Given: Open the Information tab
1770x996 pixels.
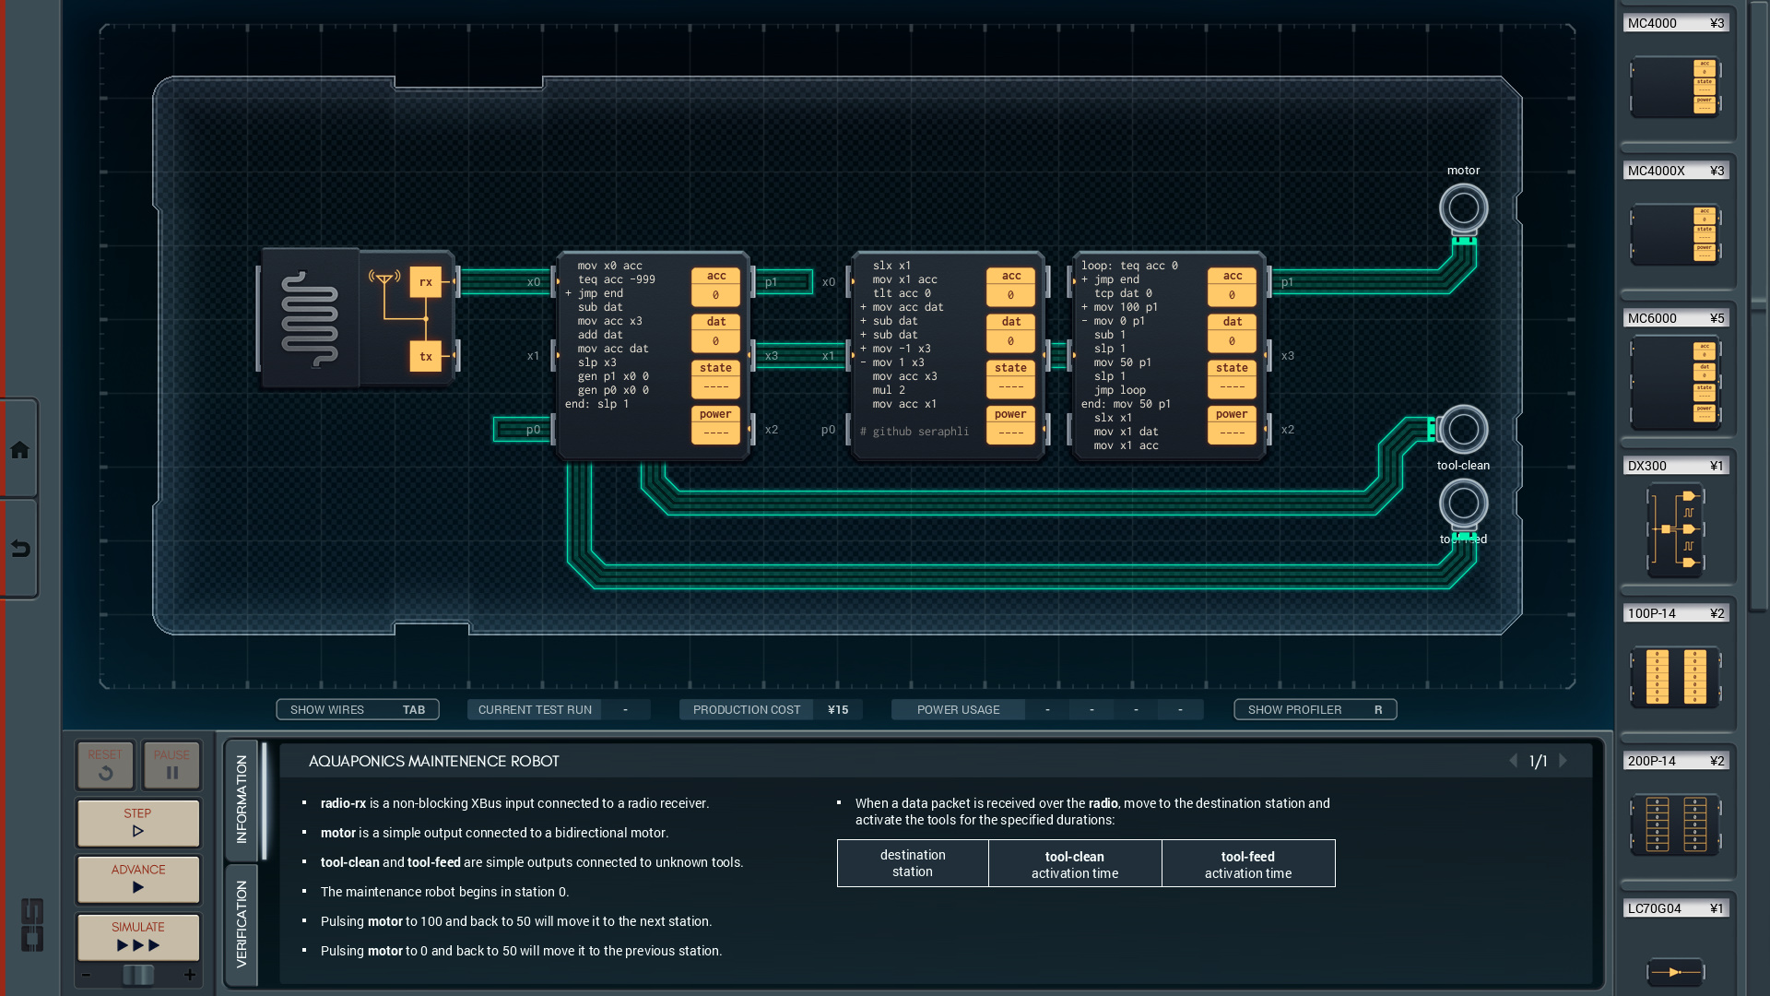Looking at the screenshot, I should (x=242, y=799).
